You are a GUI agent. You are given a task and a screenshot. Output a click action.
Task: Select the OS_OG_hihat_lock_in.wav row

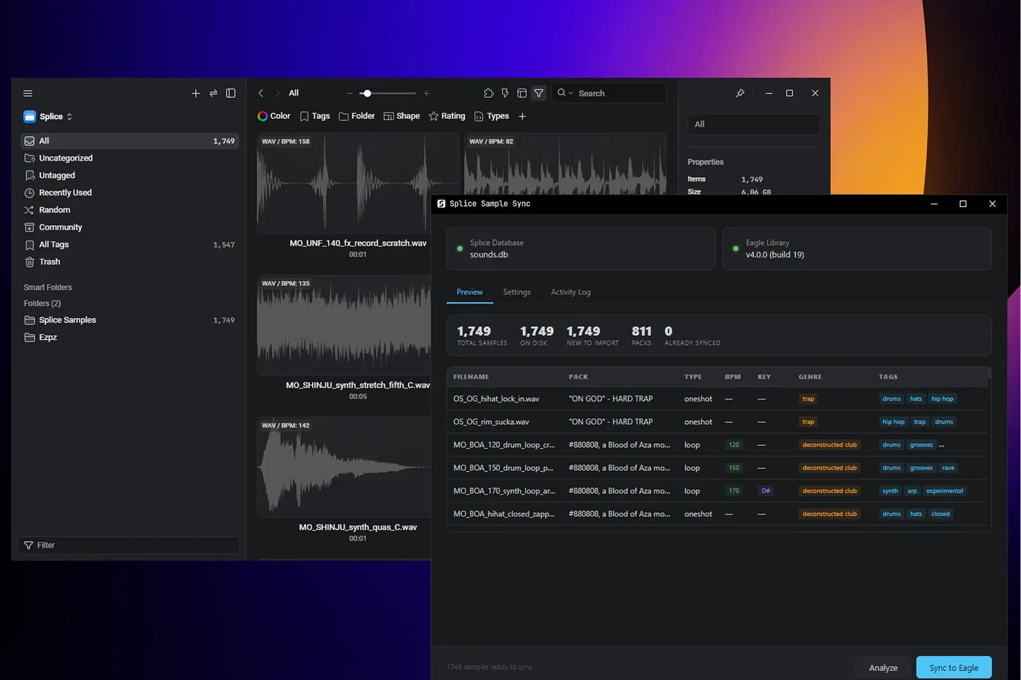718,399
